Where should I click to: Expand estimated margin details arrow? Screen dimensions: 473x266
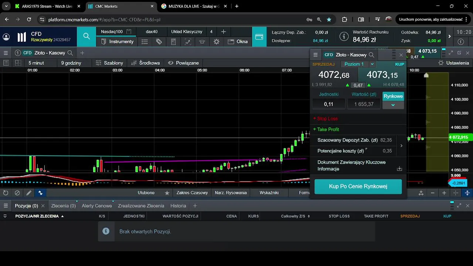(401, 146)
